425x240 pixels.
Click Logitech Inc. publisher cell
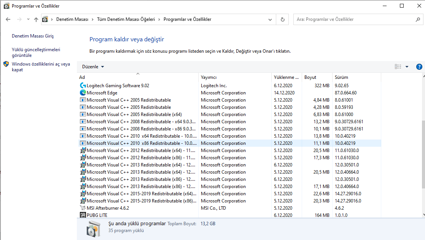213,86
